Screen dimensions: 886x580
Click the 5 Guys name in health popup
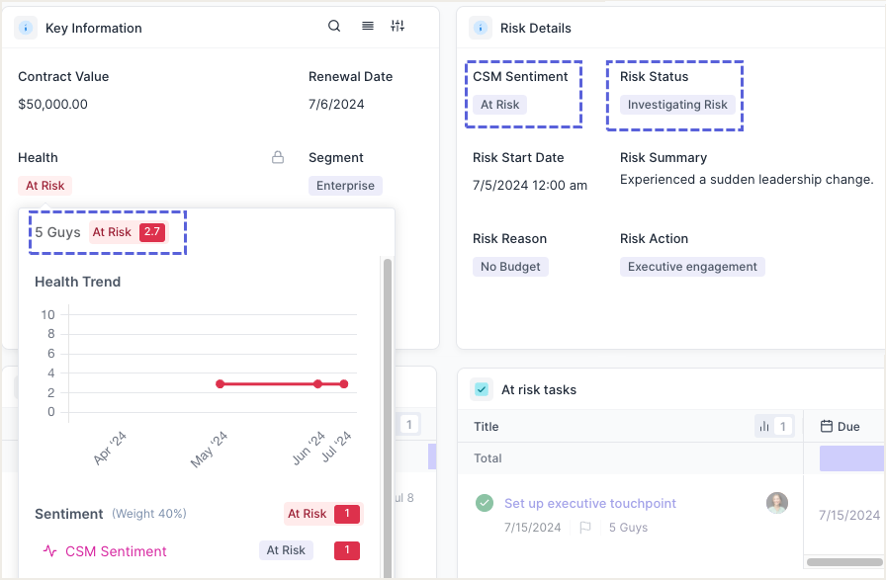coord(57,232)
